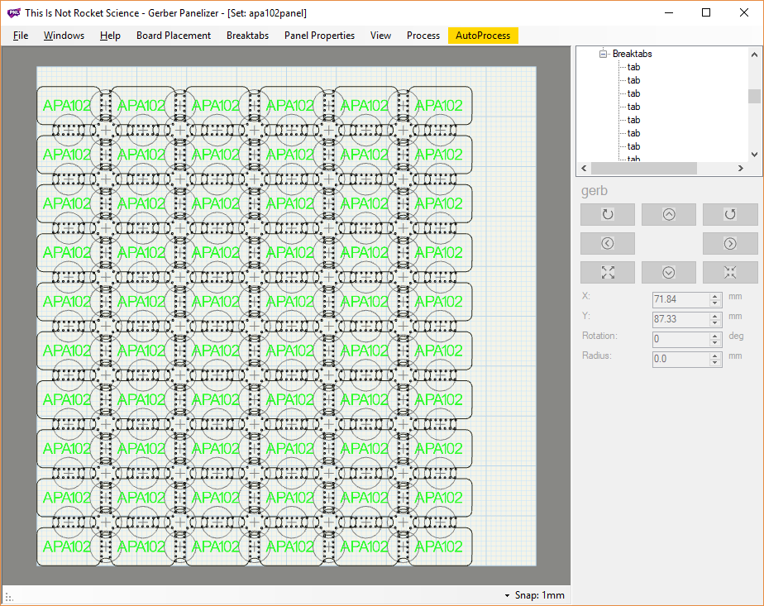Click the Radius value field
The width and height of the screenshot is (764, 606).
[681, 359]
